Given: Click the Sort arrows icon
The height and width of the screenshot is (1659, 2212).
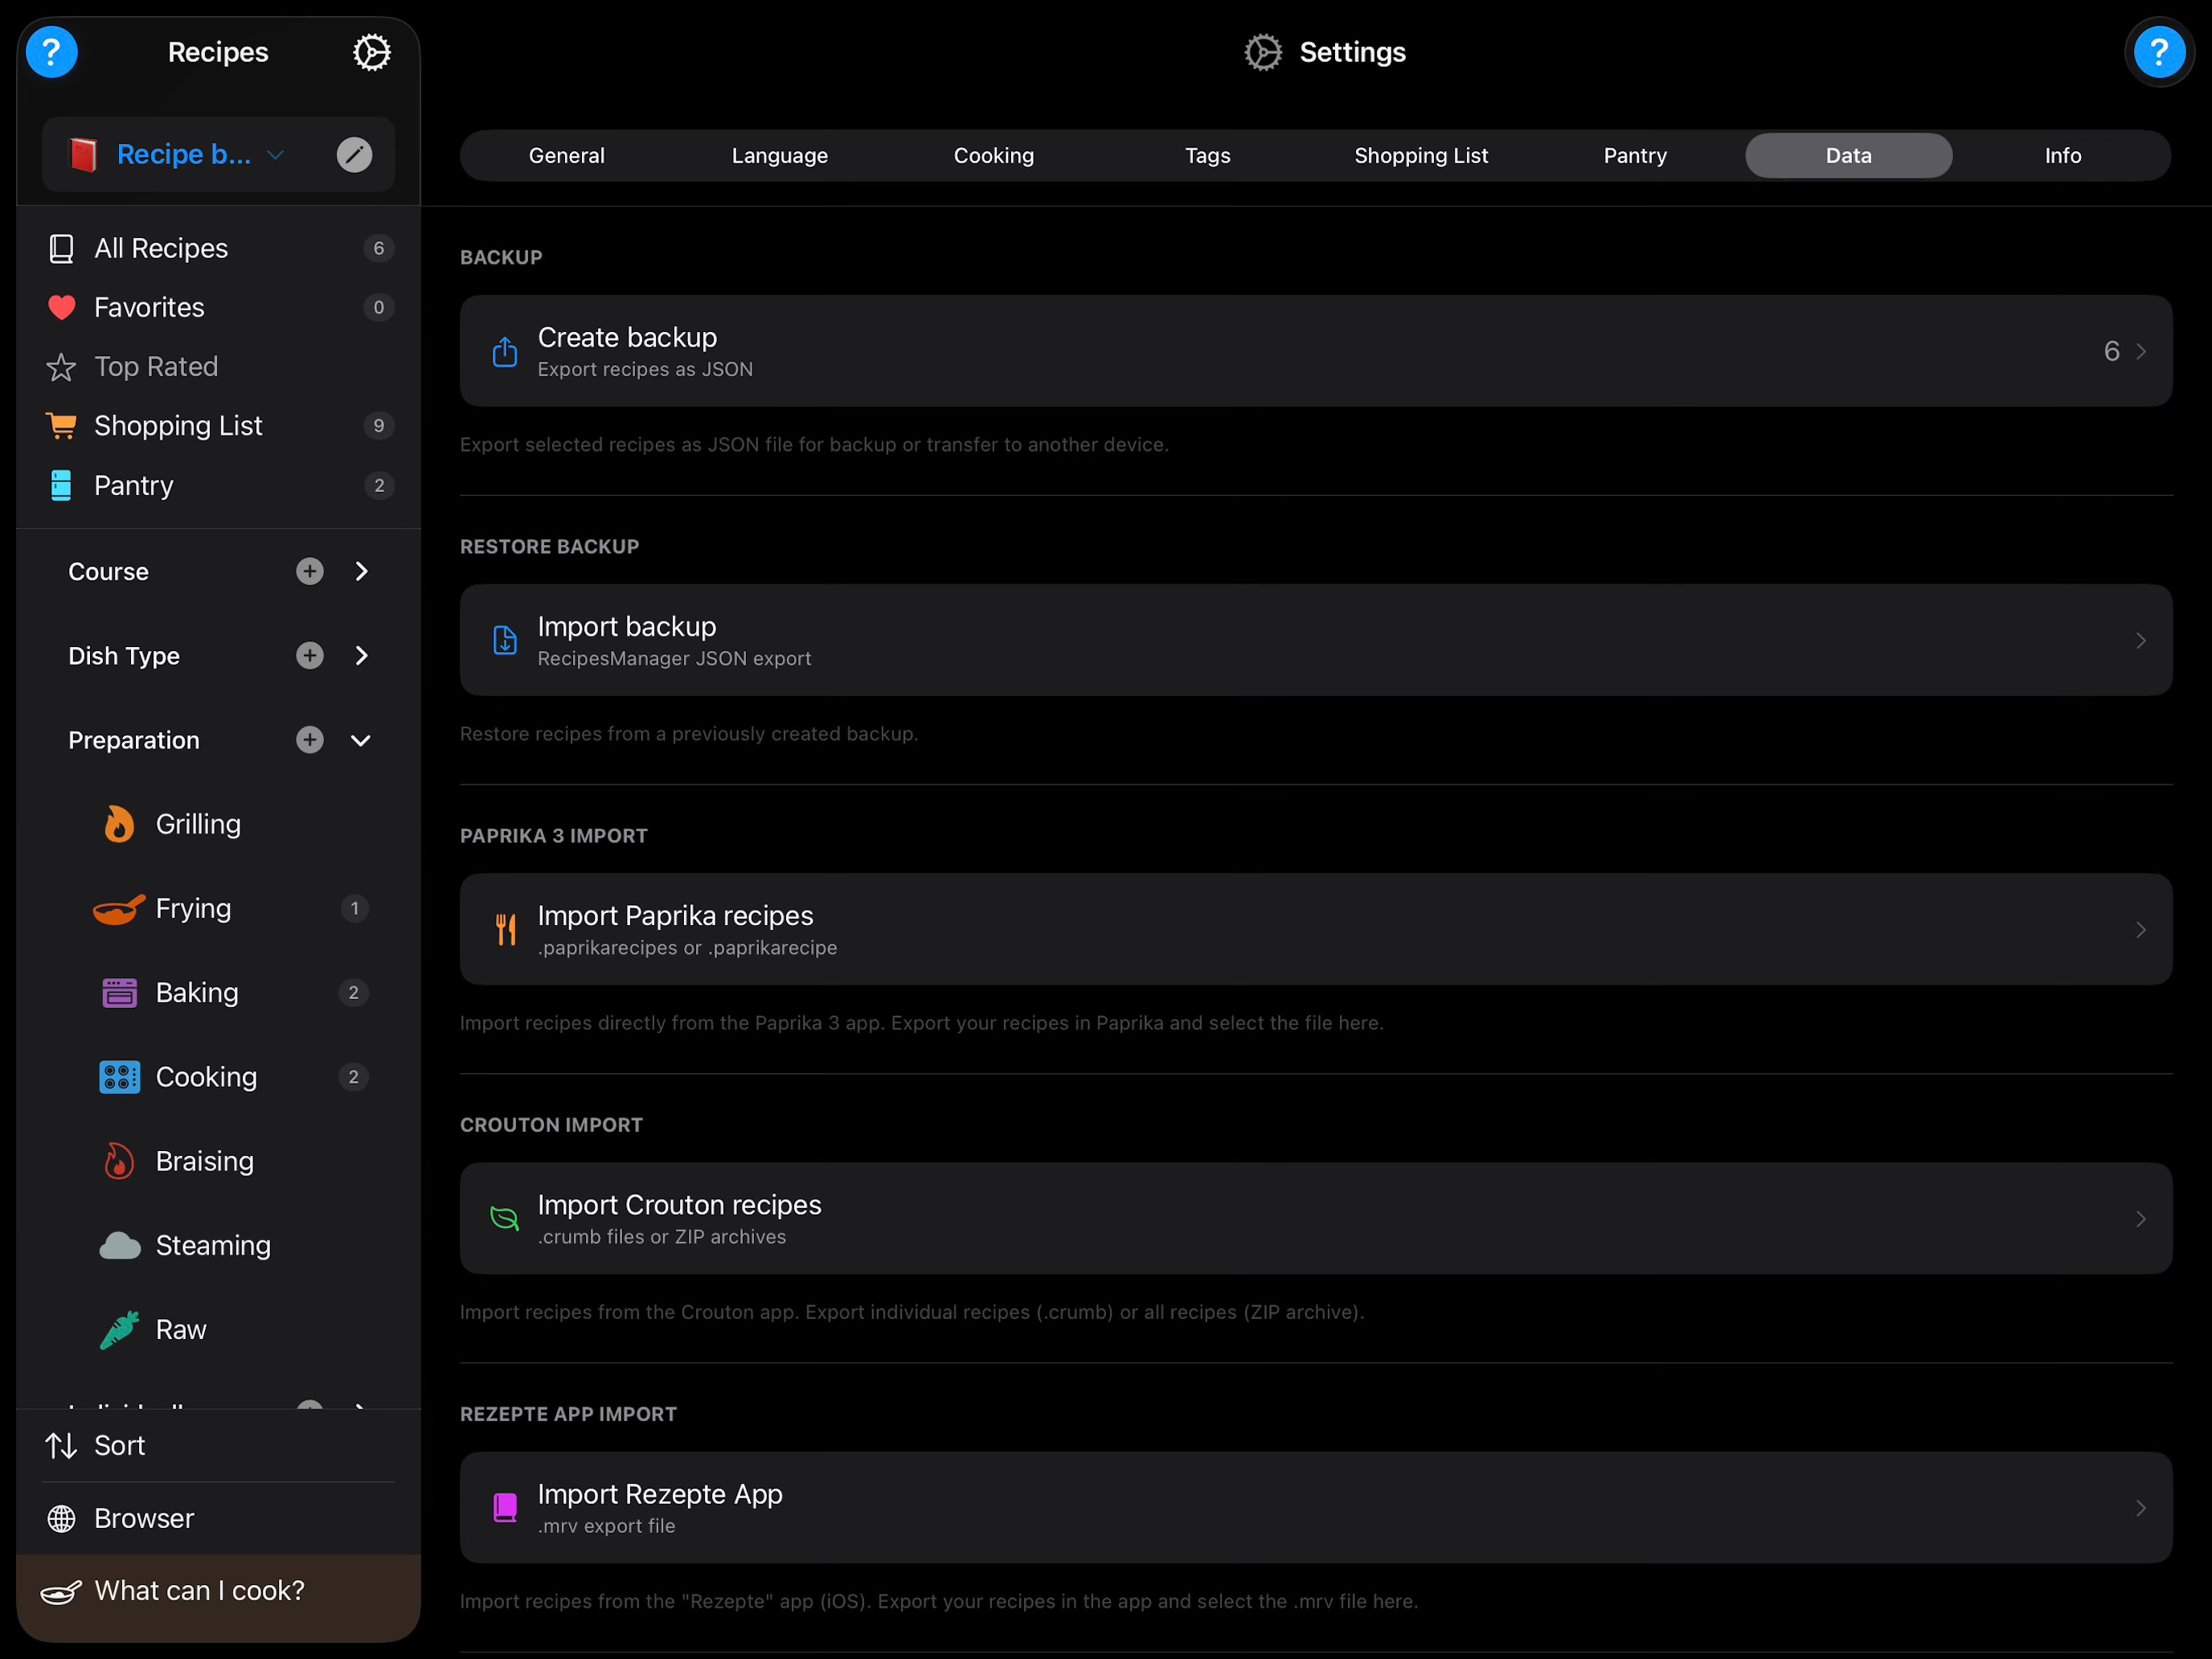Looking at the screenshot, I should tap(61, 1446).
